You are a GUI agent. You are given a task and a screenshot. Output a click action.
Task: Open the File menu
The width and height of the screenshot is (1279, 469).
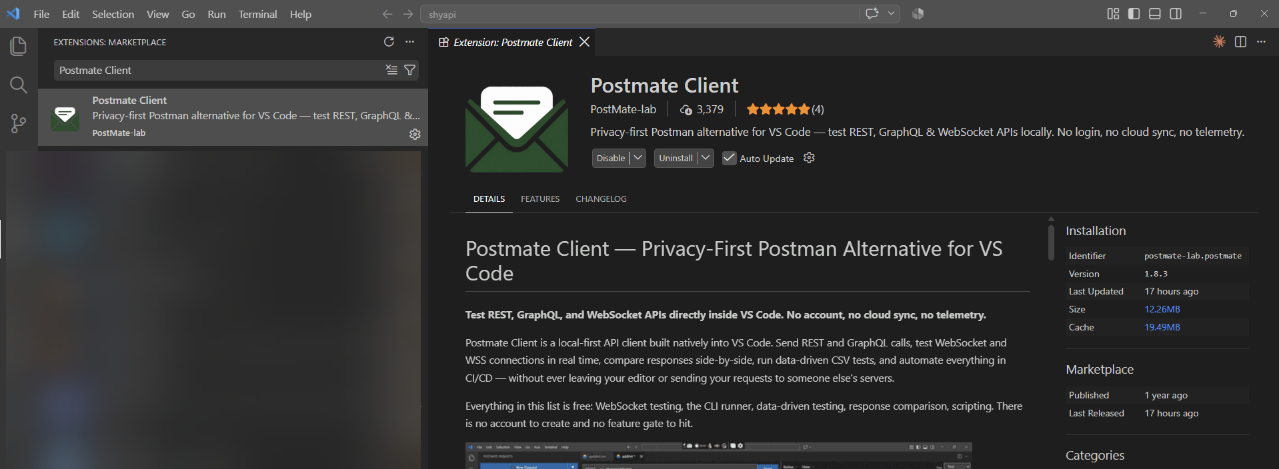(x=41, y=14)
